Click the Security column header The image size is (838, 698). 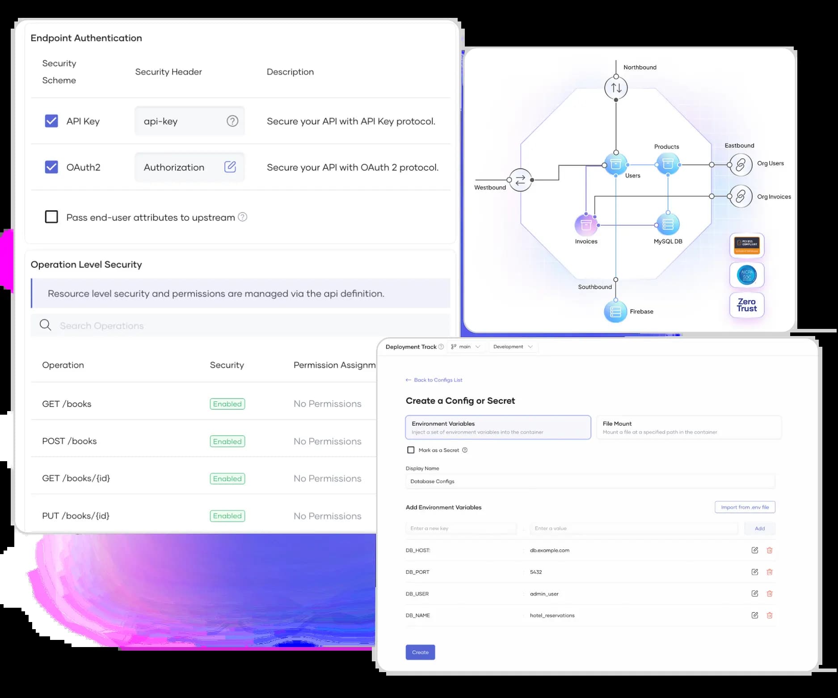[227, 365]
